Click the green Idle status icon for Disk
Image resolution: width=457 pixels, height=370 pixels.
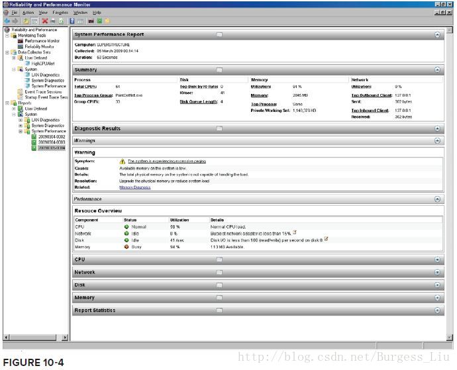click(x=127, y=240)
